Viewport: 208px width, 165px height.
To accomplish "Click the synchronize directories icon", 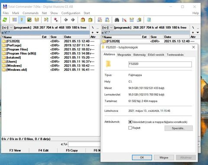I will 132,20.
